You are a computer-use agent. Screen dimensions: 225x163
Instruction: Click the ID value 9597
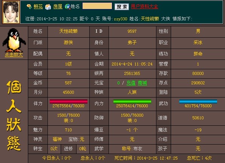click(x=132, y=31)
